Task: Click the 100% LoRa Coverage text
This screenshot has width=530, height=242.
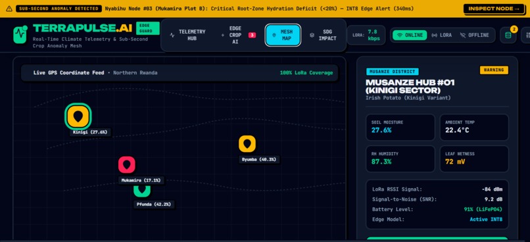Action: tap(306, 73)
